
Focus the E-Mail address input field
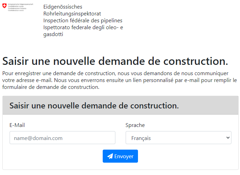point(62,138)
